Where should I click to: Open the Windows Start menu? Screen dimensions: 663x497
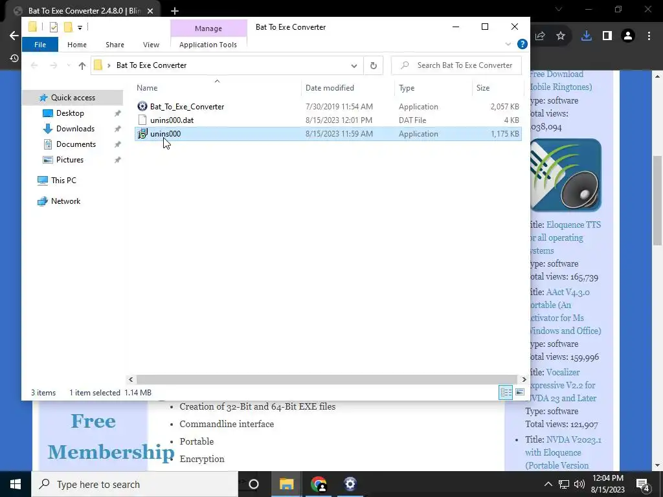16,484
